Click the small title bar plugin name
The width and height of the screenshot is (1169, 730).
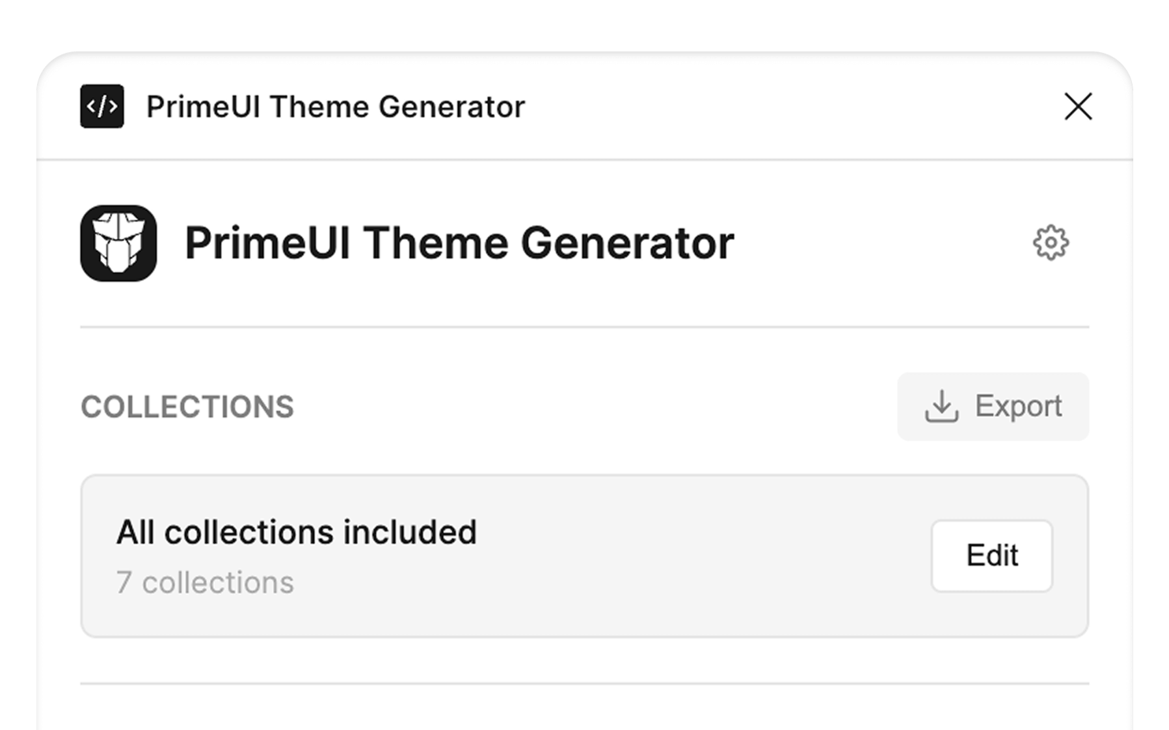tap(335, 107)
